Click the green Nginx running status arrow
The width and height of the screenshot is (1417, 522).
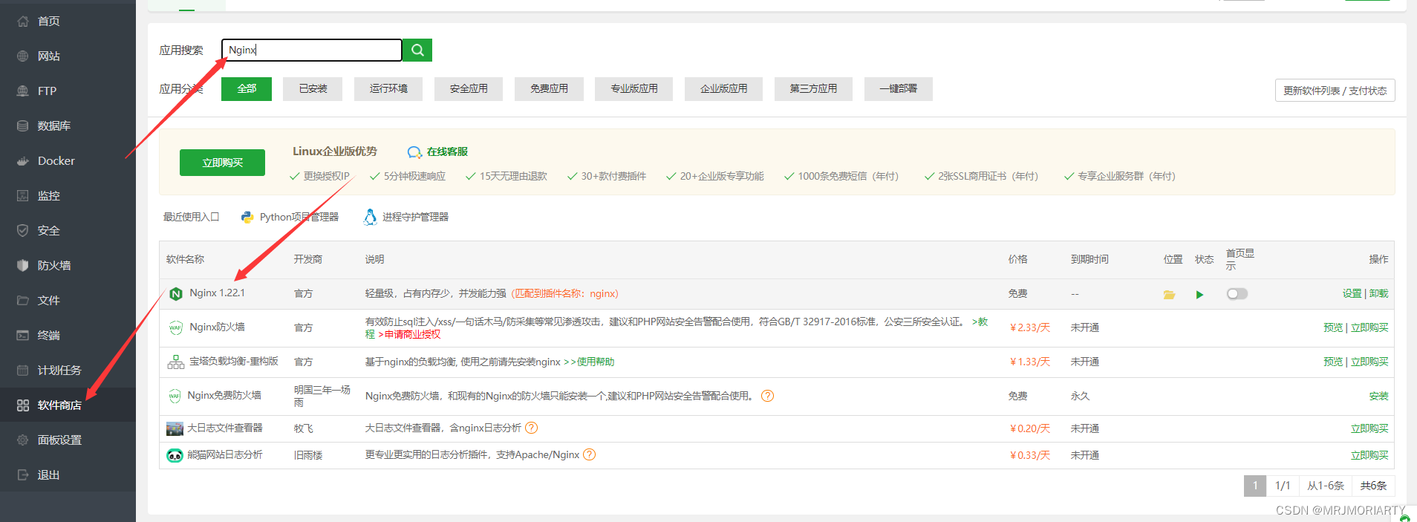(1199, 295)
